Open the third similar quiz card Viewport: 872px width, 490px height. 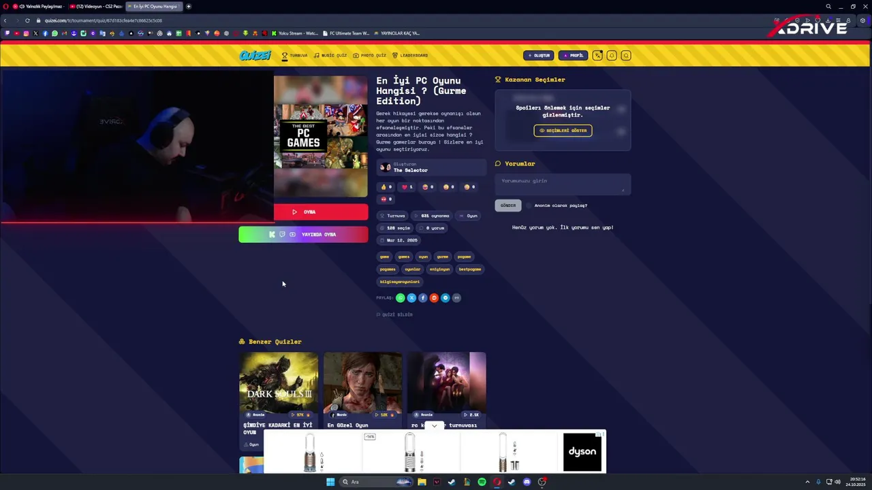tap(447, 391)
